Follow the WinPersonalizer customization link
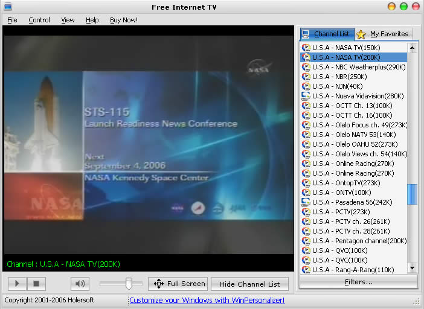Viewport: 424px width, 309px height. pos(207,300)
